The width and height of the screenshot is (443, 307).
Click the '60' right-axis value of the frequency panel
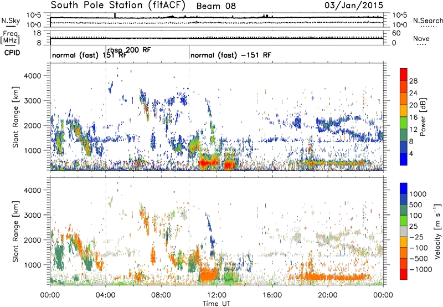point(396,33)
